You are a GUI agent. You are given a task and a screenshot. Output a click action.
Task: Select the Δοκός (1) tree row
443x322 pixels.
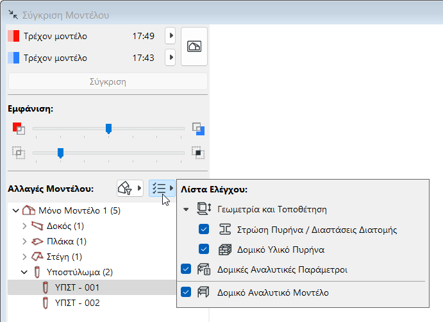point(92,226)
